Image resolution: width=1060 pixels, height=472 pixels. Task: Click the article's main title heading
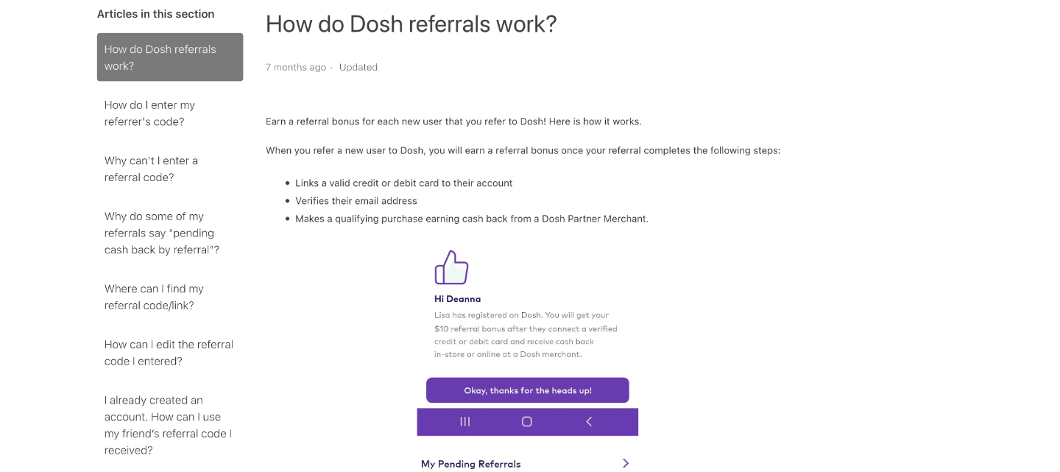click(411, 24)
